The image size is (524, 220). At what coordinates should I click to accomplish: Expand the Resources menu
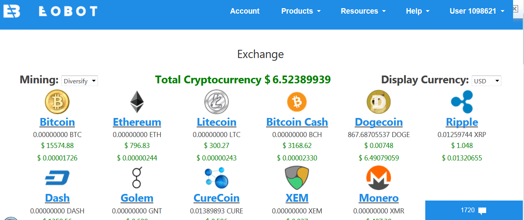click(363, 11)
